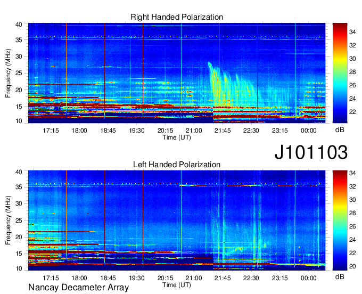The height and width of the screenshot is (294, 362).
Task: Select the 18:00 tick on right-handed time axis
Action: click(79, 130)
